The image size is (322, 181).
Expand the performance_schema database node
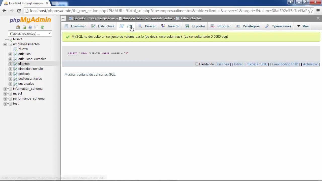[x=5, y=99]
